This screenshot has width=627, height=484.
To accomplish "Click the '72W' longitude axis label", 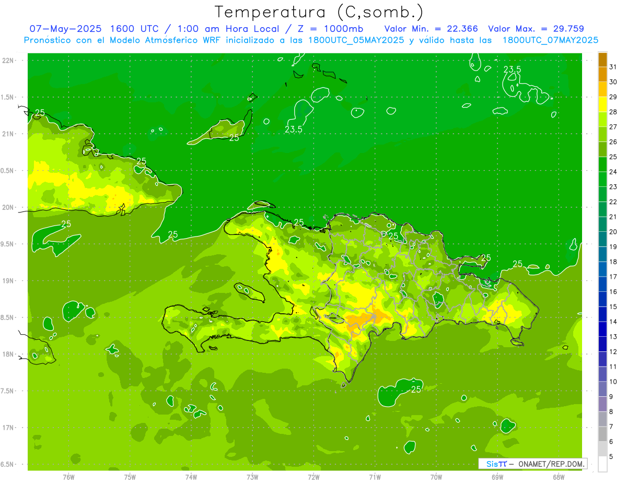I will (313, 477).
